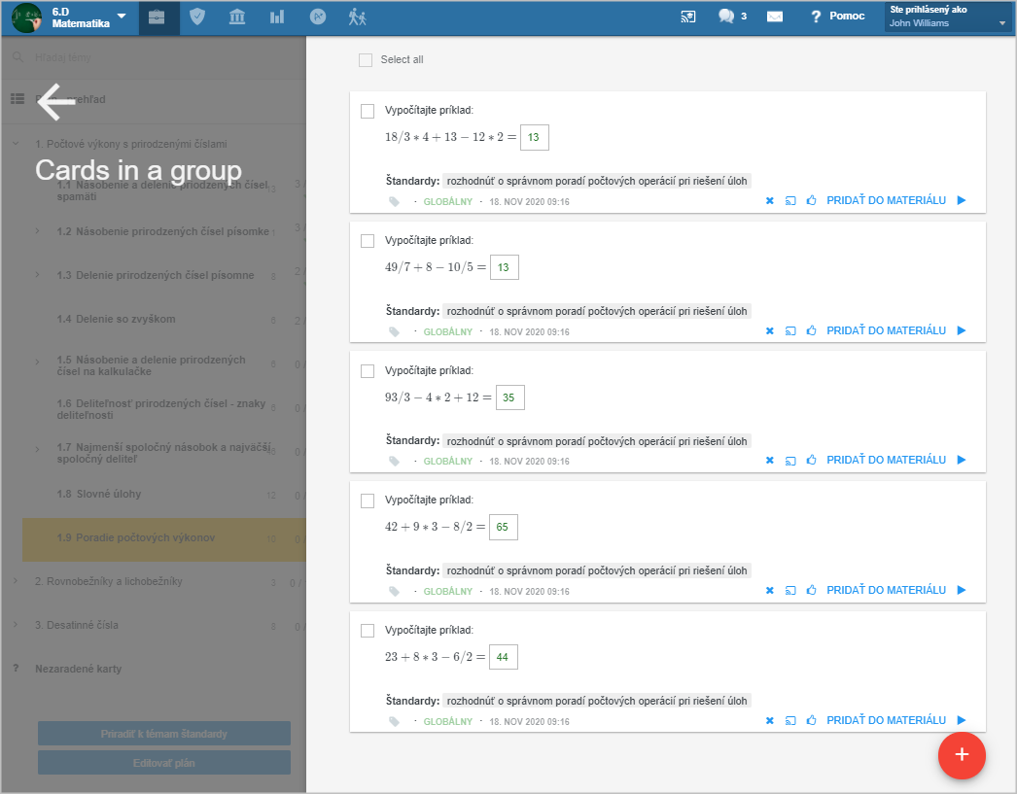
Task: Check the card 42+9*3-8/2 checkbox
Action: click(x=368, y=501)
